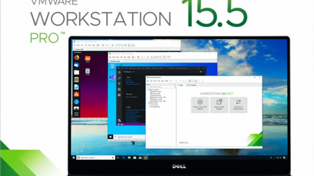The width and height of the screenshot is (314, 176).
Task: Click the Manage gear in VS Code
Action: point(119,120)
